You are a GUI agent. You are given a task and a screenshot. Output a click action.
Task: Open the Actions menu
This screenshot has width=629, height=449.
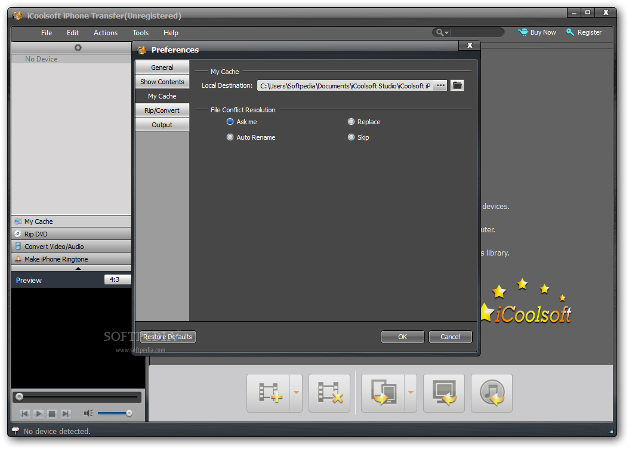click(x=106, y=33)
